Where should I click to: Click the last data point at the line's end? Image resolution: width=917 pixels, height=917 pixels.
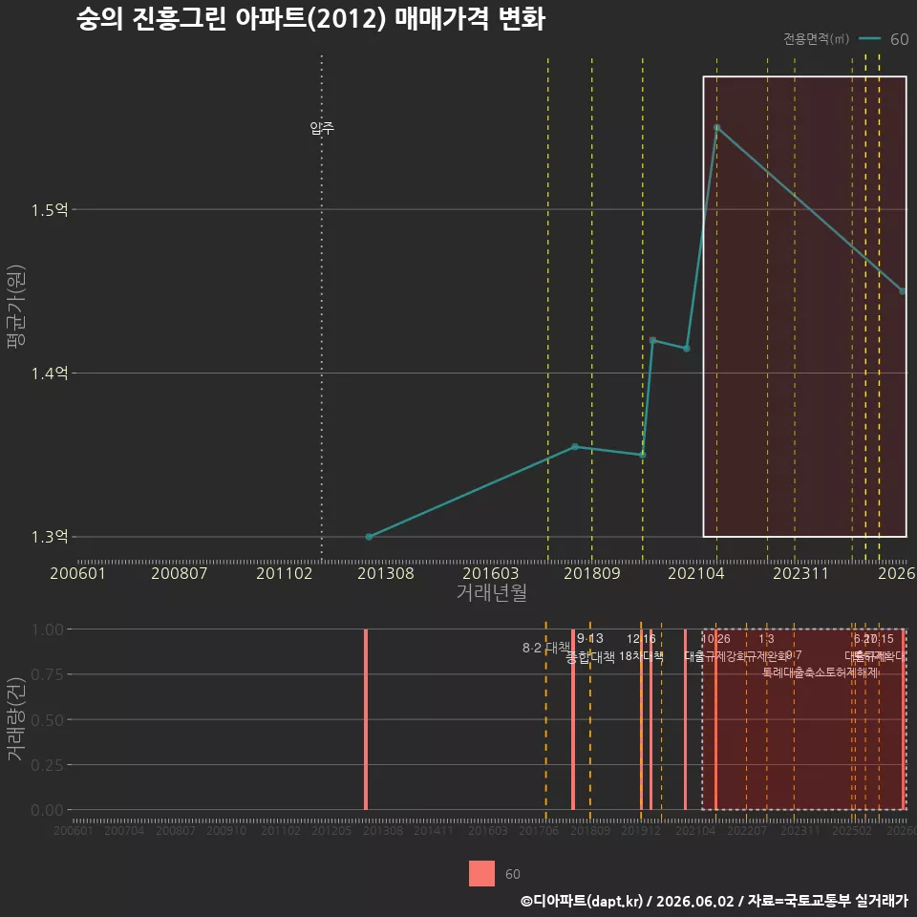pyautogui.click(x=903, y=290)
